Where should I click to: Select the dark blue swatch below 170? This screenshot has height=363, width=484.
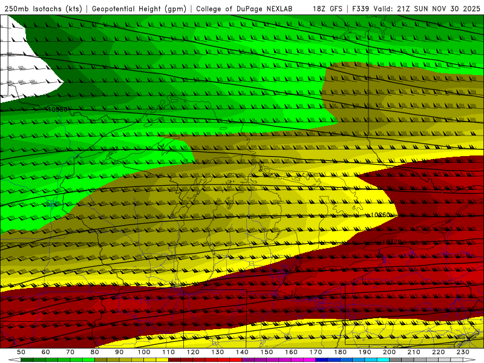click(x=322, y=360)
